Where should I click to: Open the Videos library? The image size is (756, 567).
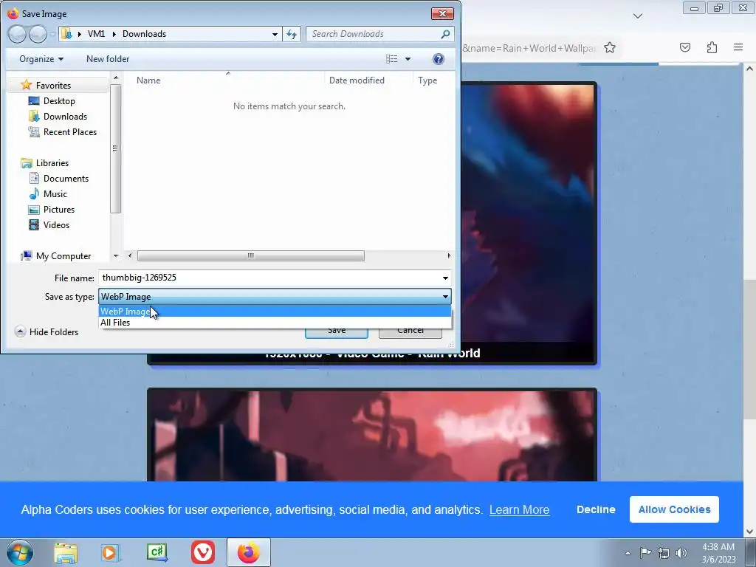point(56,224)
